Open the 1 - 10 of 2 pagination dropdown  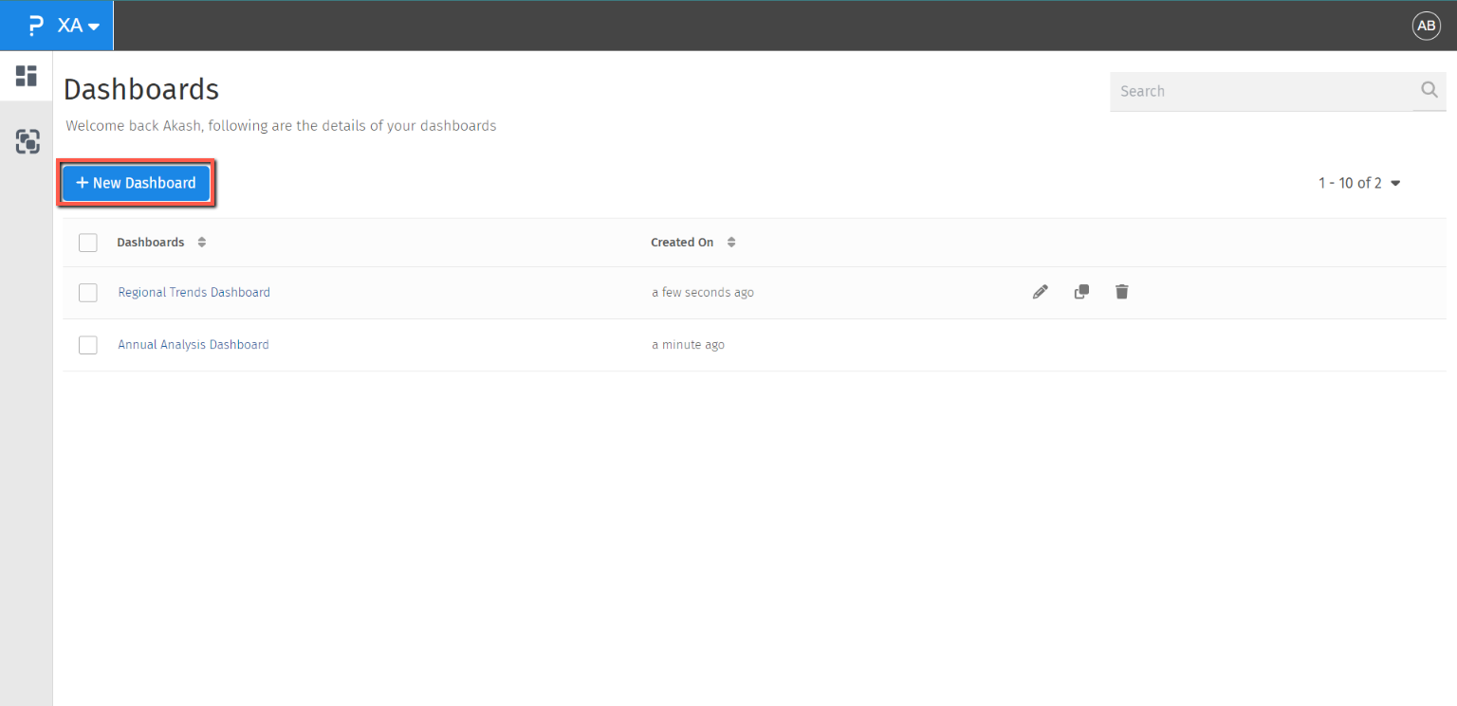(1358, 183)
